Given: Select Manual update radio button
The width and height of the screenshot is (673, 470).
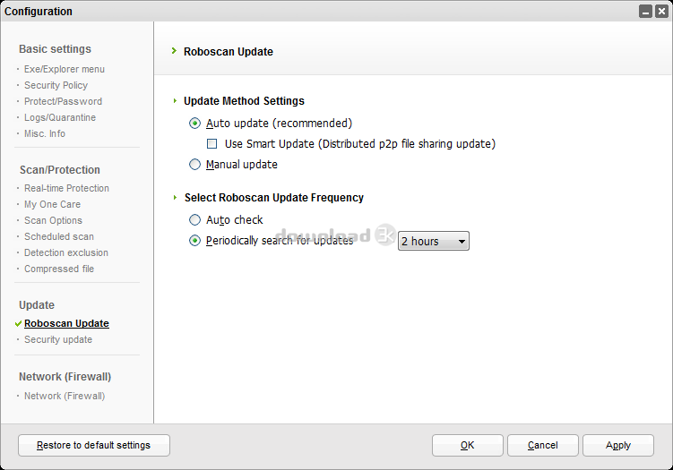Looking at the screenshot, I should pos(194,165).
